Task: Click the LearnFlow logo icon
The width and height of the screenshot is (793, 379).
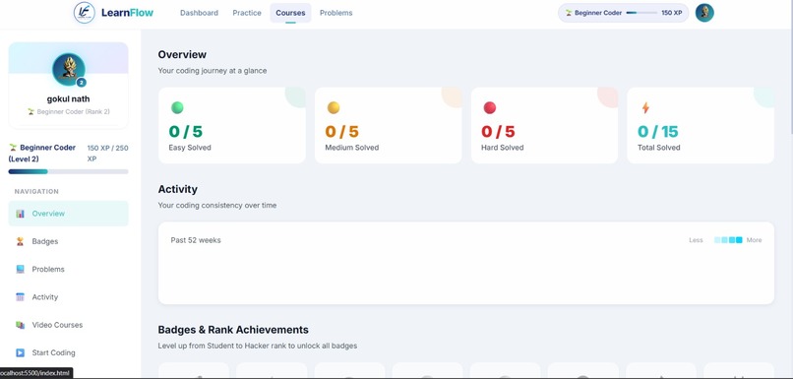Action: pyautogui.click(x=84, y=13)
